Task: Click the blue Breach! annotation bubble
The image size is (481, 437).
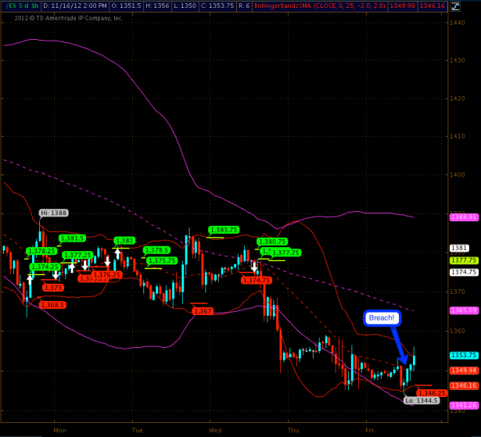Action: coord(382,318)
